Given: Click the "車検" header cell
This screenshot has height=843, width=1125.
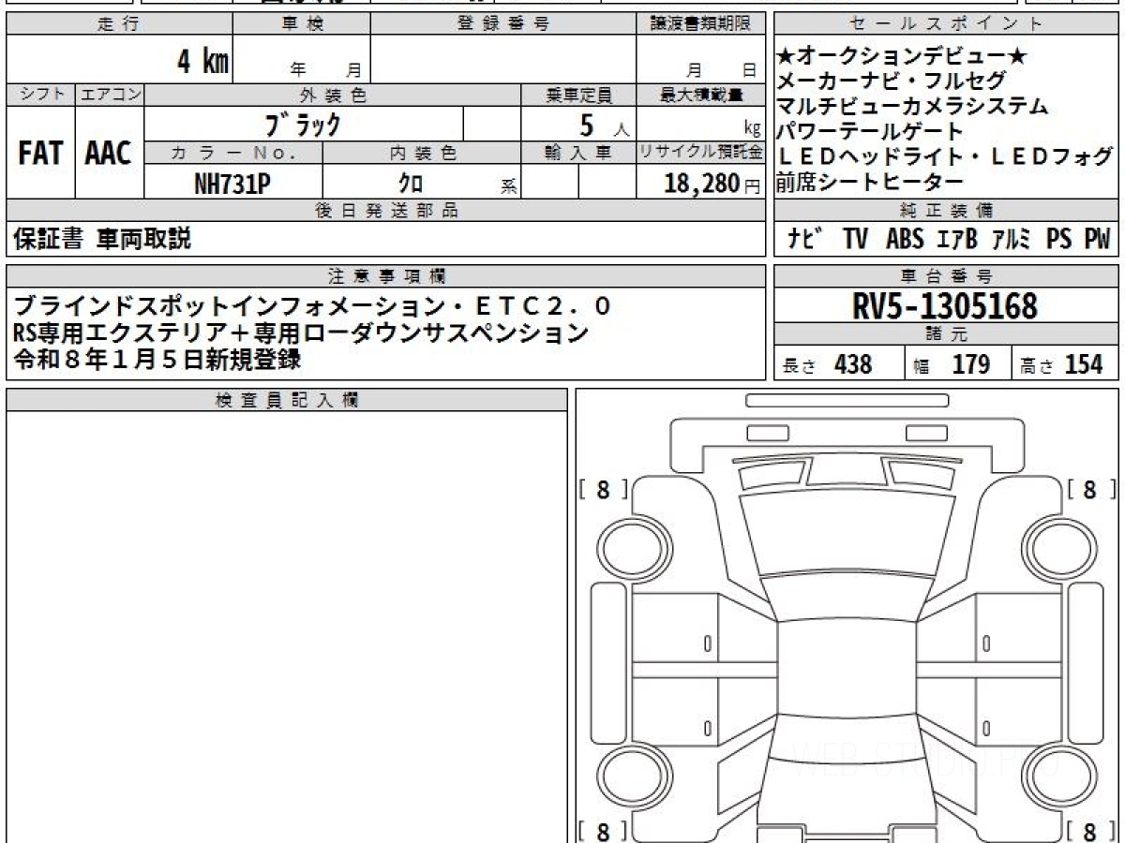Looking at the screenshot, I should [x=301, y=24].
